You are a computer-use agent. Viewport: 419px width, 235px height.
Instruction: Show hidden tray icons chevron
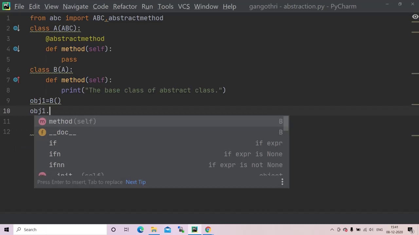(332, 230)
